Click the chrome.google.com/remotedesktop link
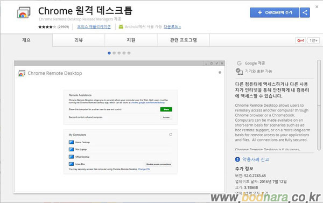323x203 pixels. coord(148,102)
